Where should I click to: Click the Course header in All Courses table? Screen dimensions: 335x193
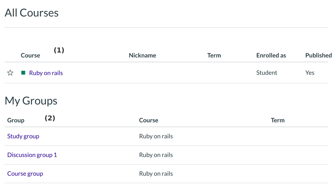coord(30,55)
